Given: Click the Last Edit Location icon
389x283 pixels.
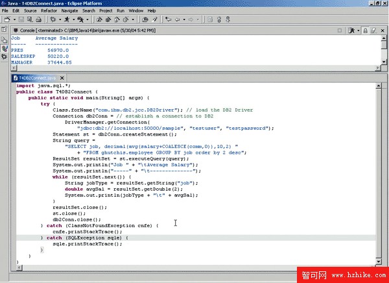Looking at the screenshot, I should click(x=169, y=19).
